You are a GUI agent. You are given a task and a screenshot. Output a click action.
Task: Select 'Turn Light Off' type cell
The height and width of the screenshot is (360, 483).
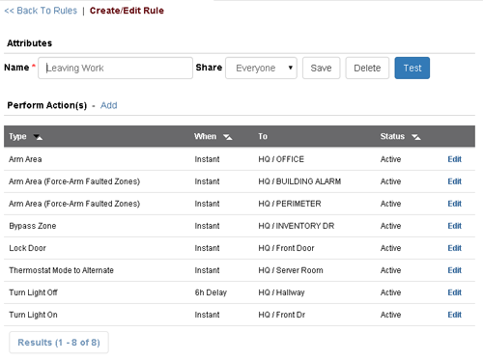click(x=33, y=292)
